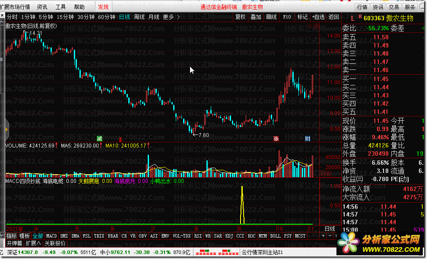The image size is (428, 260).
Task: Open the 资讯 menu in the menu bar
Action: point(42,7)
